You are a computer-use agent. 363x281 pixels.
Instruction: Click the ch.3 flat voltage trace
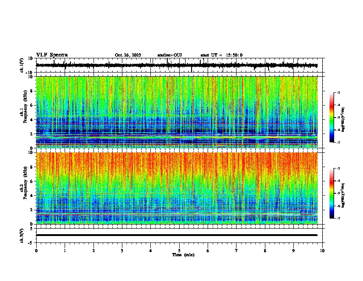tap(177, 235)
